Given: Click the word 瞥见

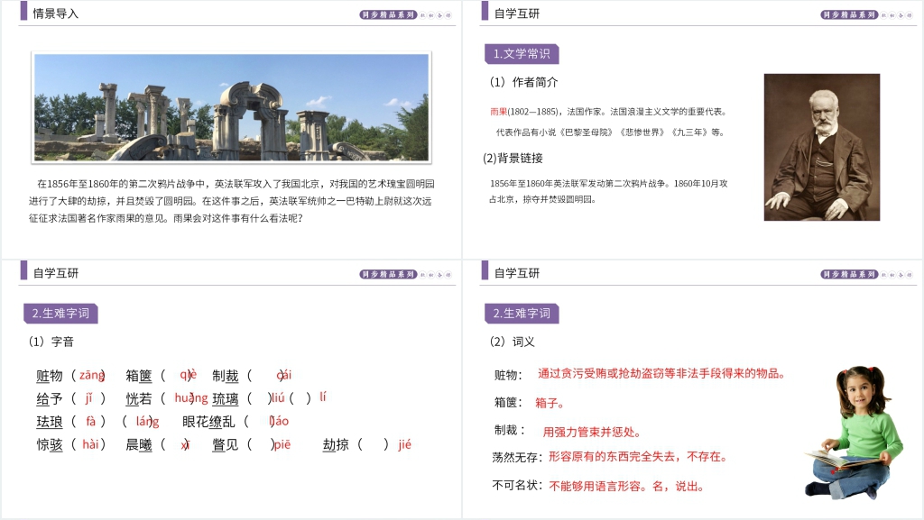Looking at the screenshot, I should (x=225, y=444).
